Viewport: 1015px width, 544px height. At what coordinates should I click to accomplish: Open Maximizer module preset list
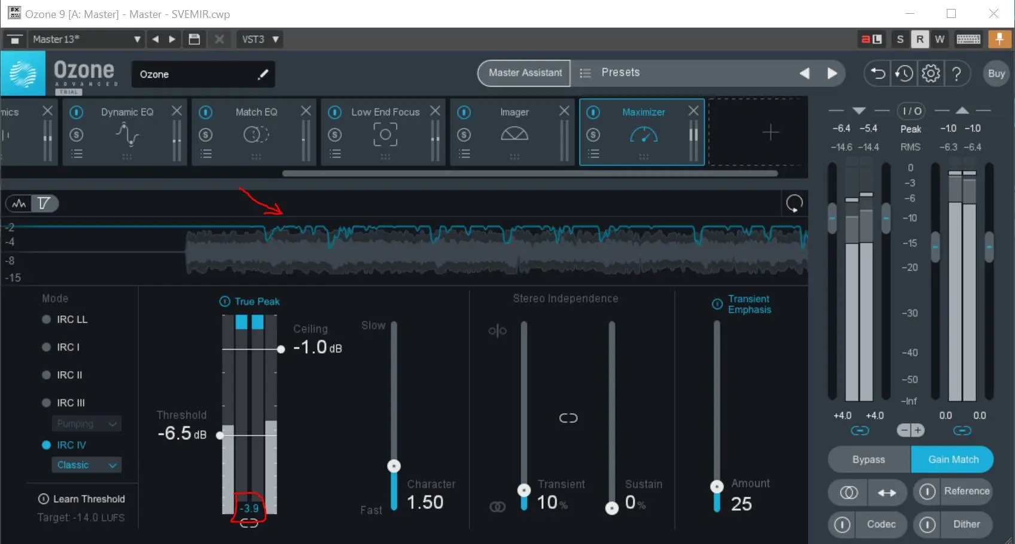(593, 154)
